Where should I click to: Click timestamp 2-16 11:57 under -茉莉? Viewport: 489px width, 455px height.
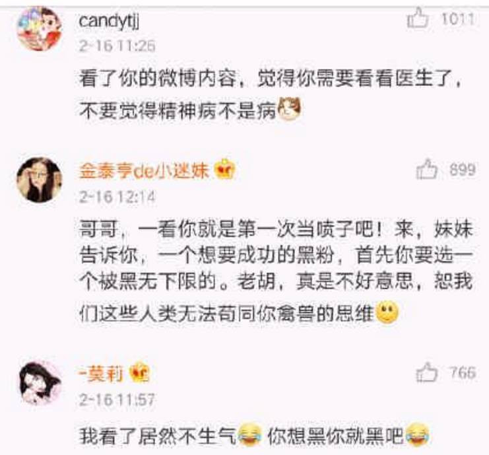pyautogui.click(x=117, y=400)
